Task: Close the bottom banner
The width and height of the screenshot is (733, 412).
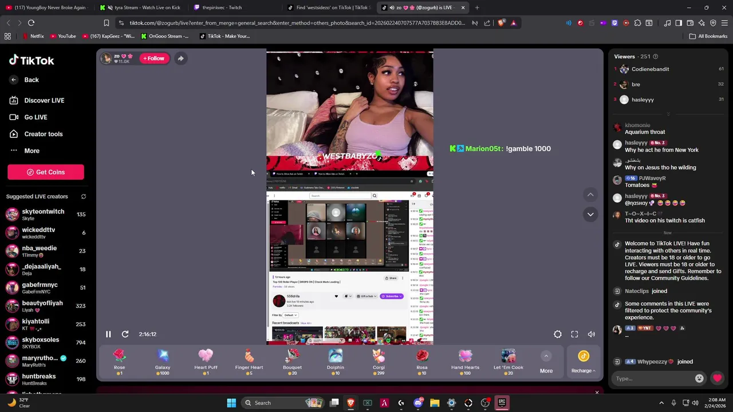Action: point(597,393)
